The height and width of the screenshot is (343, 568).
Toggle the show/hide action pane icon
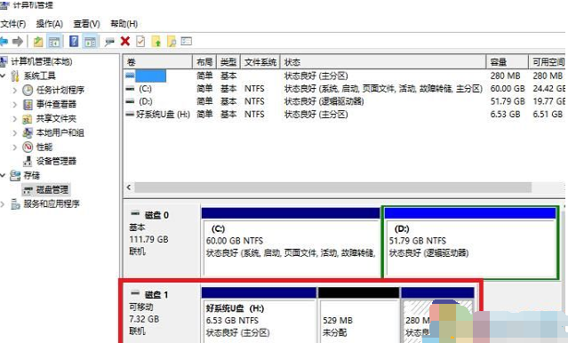[x=90, y=41]
